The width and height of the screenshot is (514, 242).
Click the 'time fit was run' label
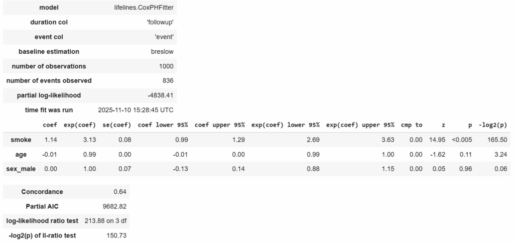49,110
